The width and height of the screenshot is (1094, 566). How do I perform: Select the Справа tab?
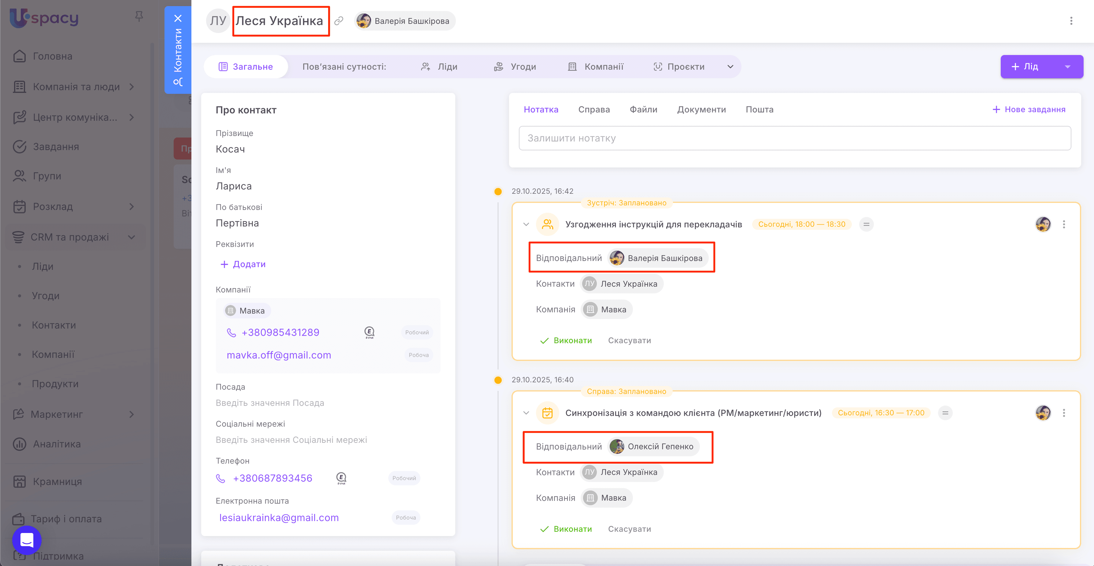tap(594, 109)
